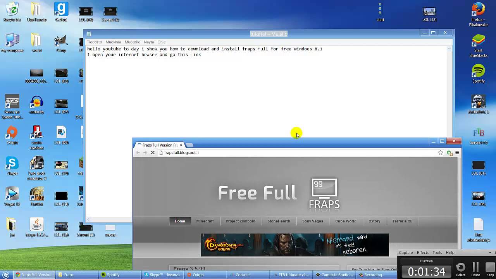Open Effects menu in Camtasia recorder
496x279 pixels.
(423, 253)
